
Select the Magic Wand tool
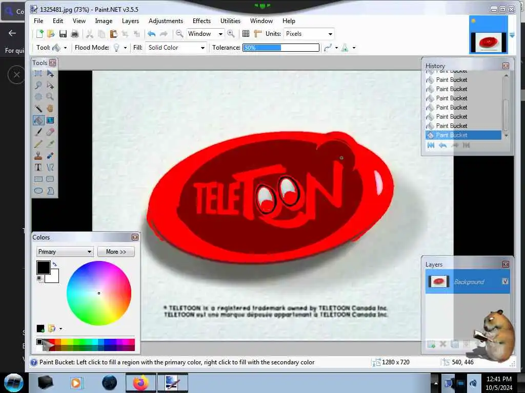(38, 108)
